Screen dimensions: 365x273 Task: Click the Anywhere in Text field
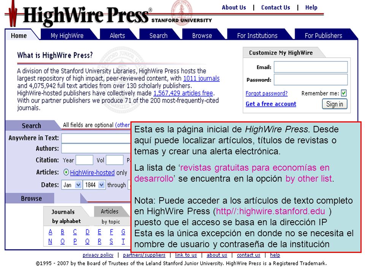(96, 138)
